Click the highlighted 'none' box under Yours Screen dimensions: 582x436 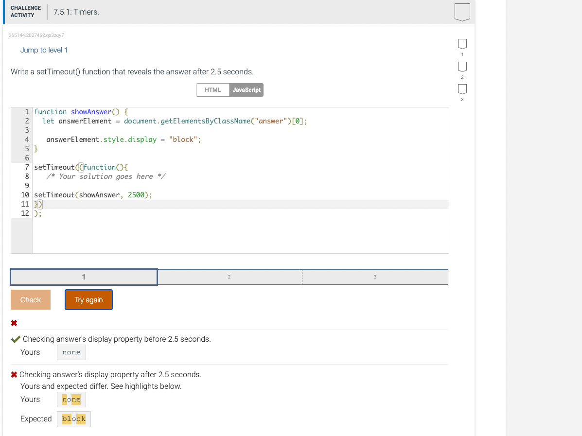tap(71, 399)
